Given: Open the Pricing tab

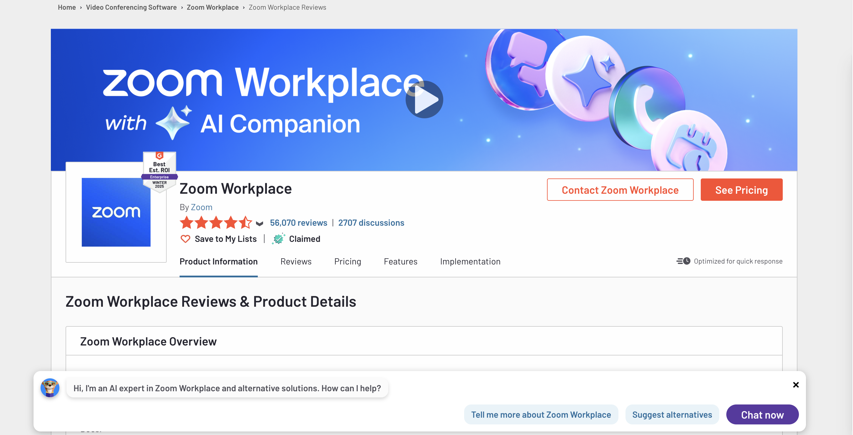Looking at the screenshot, I should [347, 262].
